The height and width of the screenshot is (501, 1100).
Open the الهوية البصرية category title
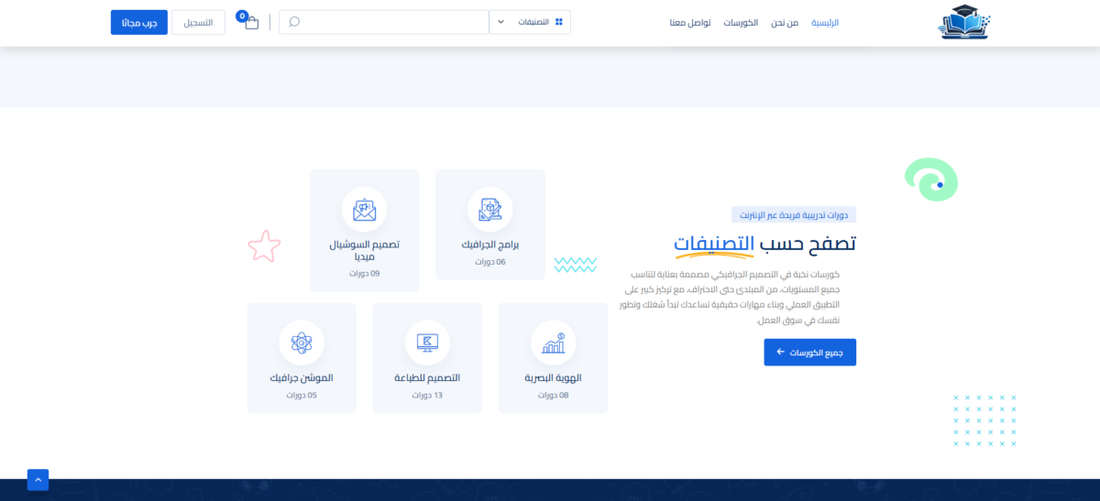554,378
